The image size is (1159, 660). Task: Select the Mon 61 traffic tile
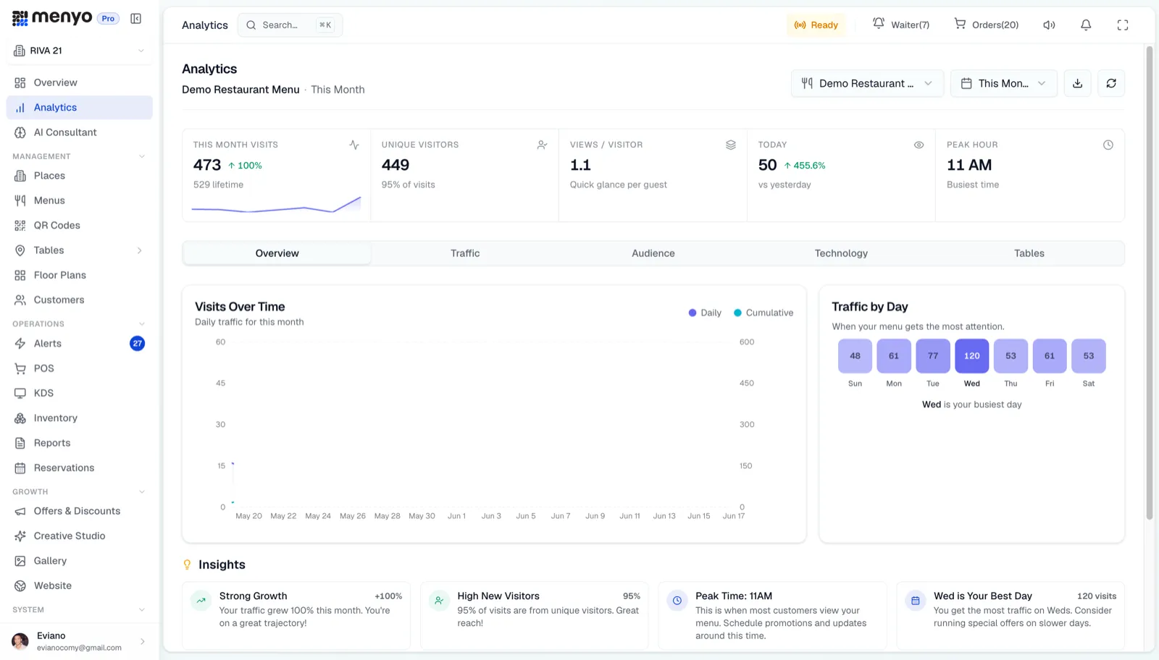[894, 356]
